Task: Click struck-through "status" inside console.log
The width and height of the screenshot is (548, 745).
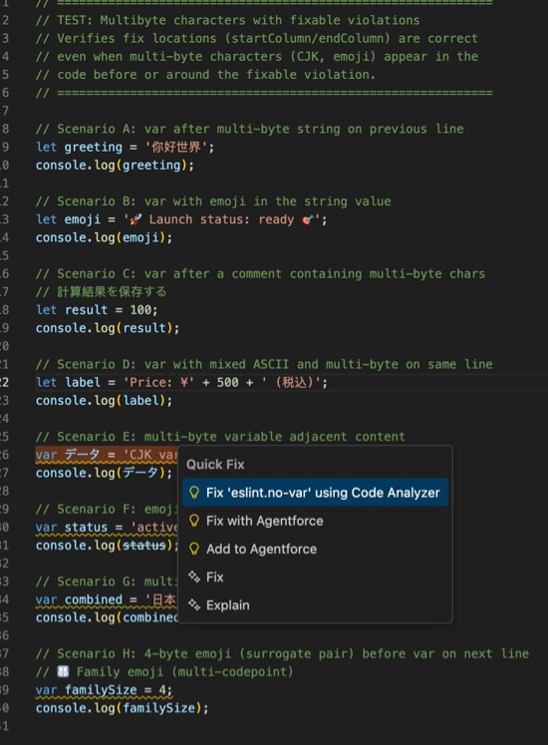Action: 144,545
